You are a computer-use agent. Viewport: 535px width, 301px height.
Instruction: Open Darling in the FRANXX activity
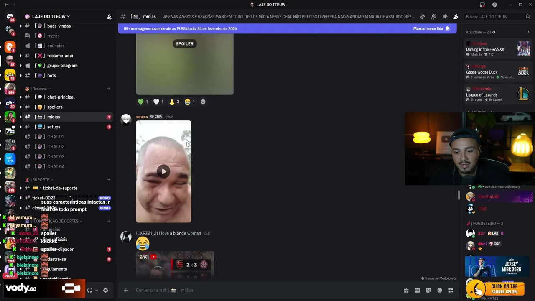(x=498, y=49)
